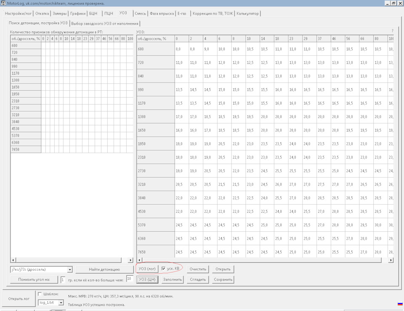The width and height of the screenshot is (404, 311).
Task: Open Выбор заводского УОЗ от наполнения subtab
Action: (105, 24)
